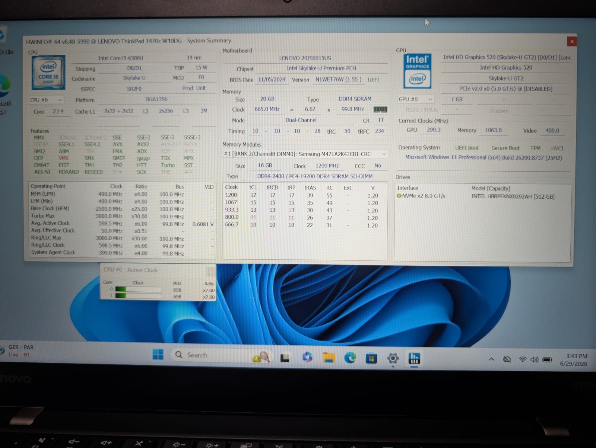Click the tennis racket search highlight icon
This screenshot has height=448, width=596.
click(261, 357)
